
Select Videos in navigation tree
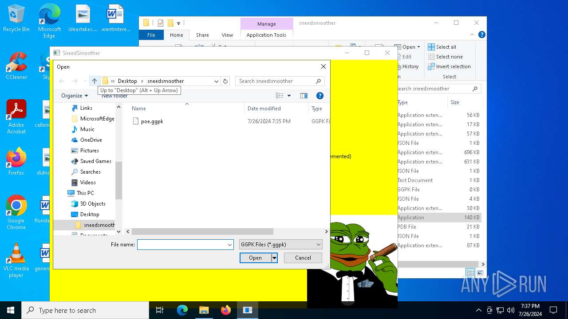88,183
